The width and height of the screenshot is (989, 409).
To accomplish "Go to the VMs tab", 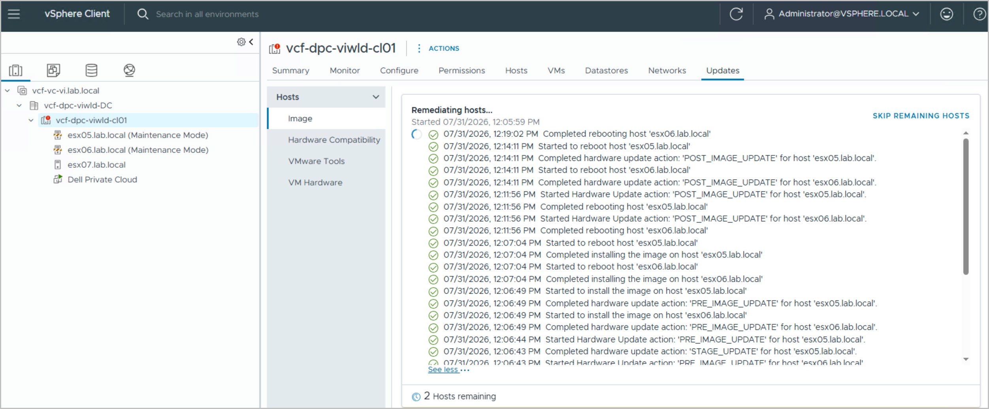I will [556, 70].
